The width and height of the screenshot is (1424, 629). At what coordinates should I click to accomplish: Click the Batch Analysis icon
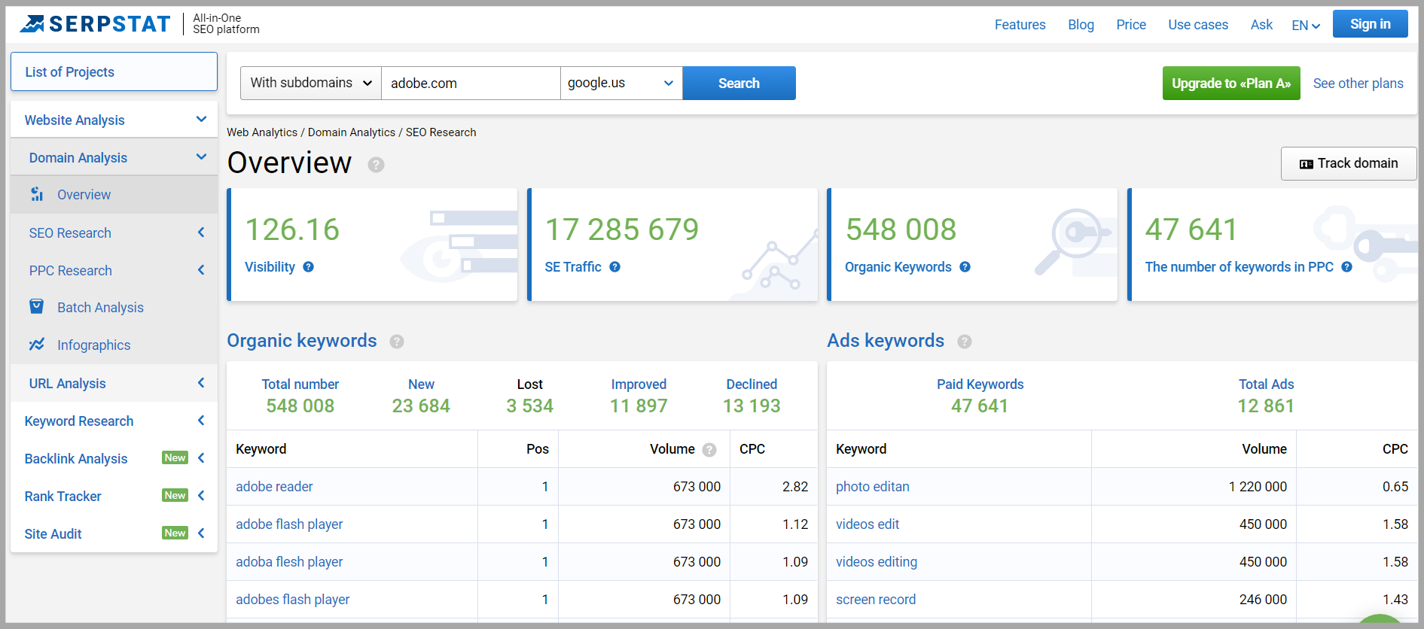click(x=36, y=306)
